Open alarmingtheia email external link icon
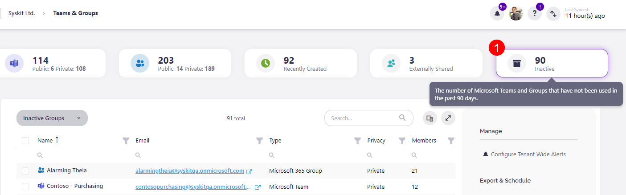This screenshot has width=626, height=195. click(250, 171)
